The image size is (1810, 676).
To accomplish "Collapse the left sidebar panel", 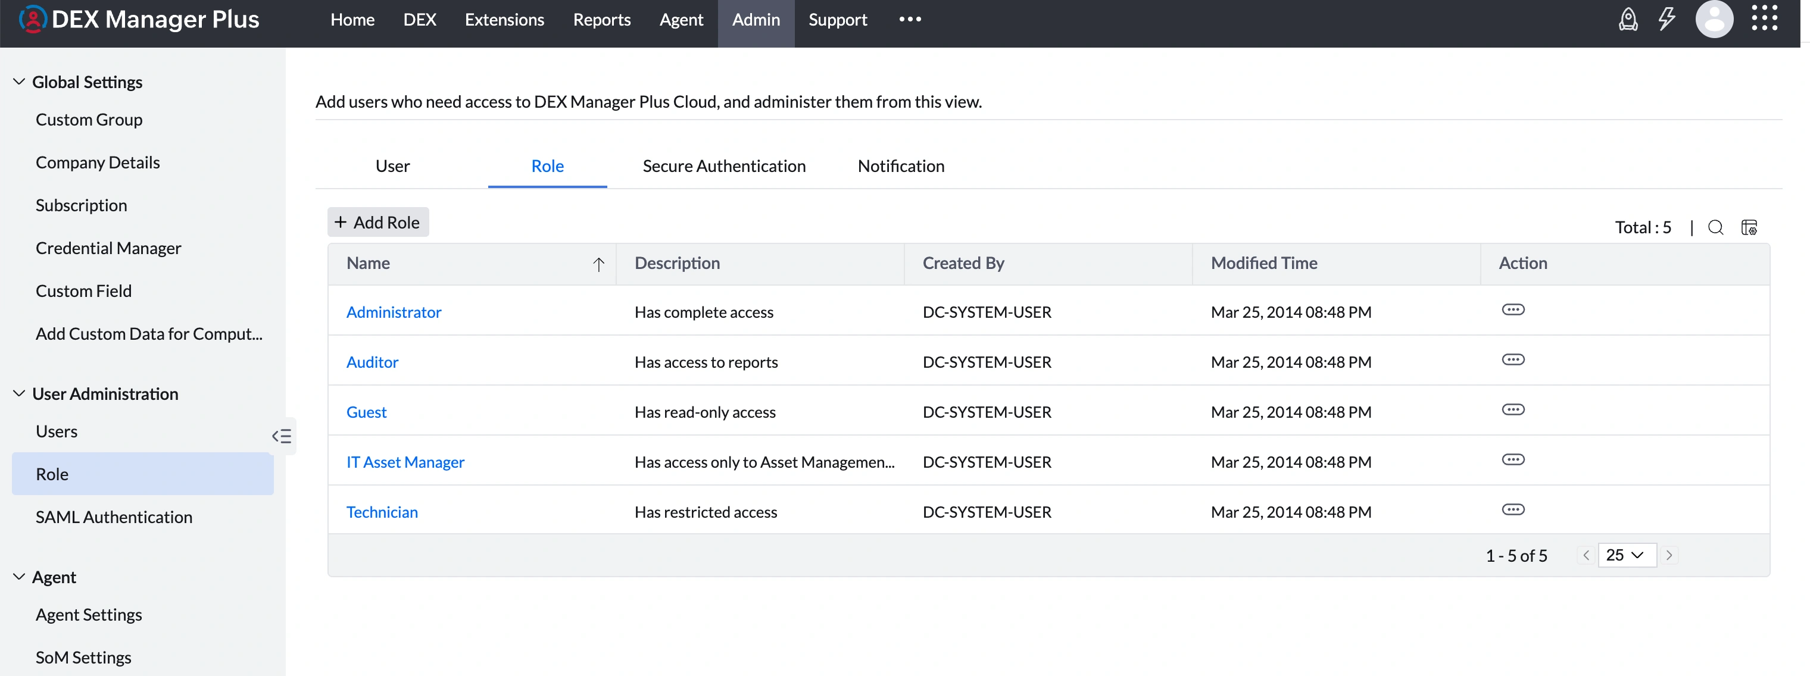I will (x=282, y=436).
